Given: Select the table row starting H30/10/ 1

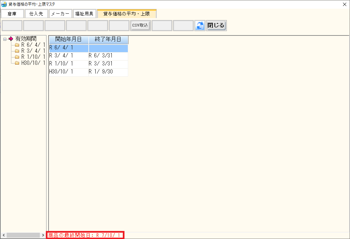Looking at the screenshot, I should [69, 72].
